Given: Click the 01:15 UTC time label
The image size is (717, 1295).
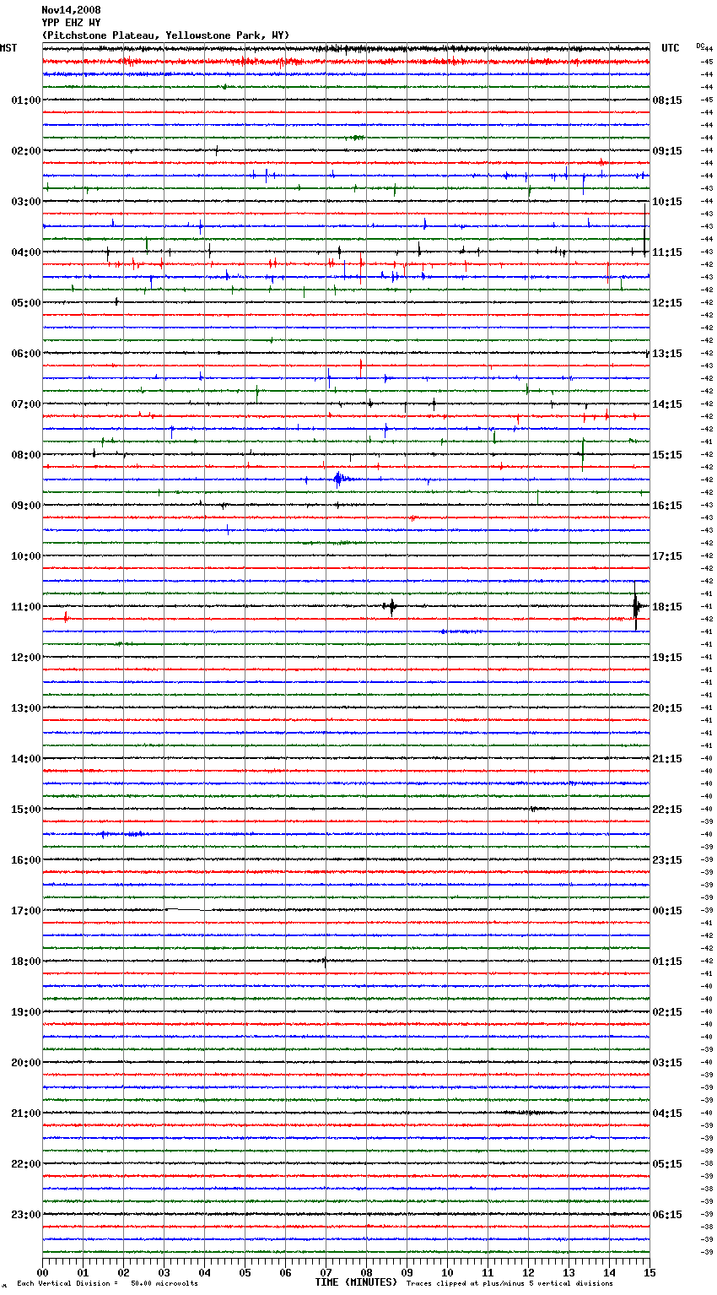Looking at the screenshot, I should [667, 962].
